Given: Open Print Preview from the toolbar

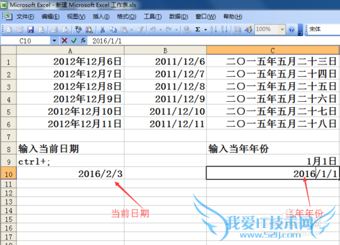Looking at the screenshot, I should pyautogui.click(x=65, y=29).
